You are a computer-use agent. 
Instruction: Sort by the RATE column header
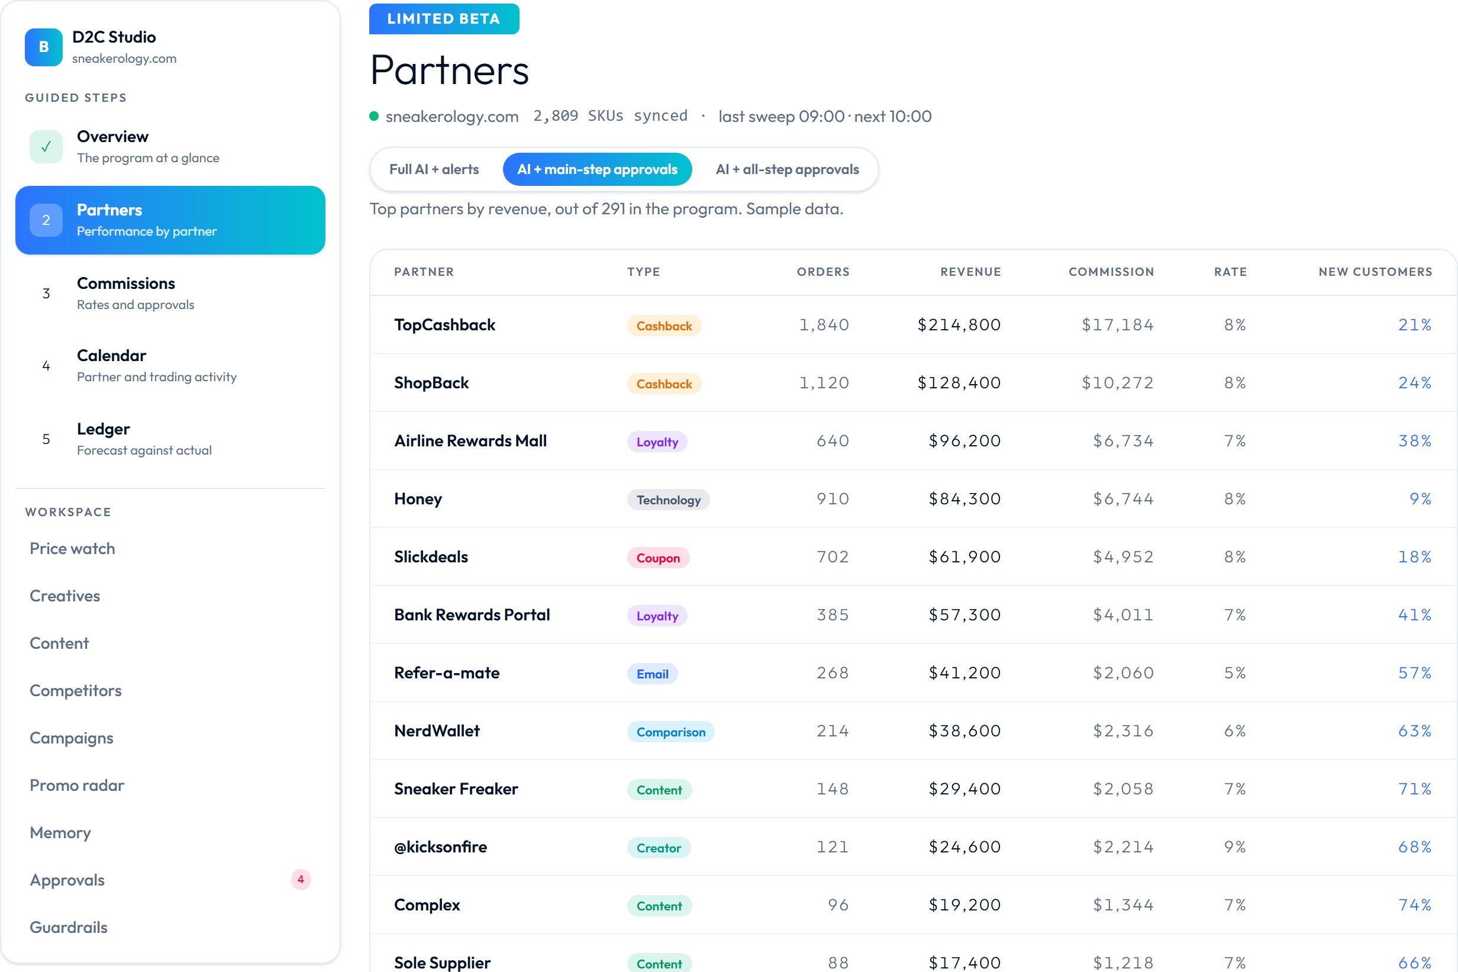[x=1230, y=272]
